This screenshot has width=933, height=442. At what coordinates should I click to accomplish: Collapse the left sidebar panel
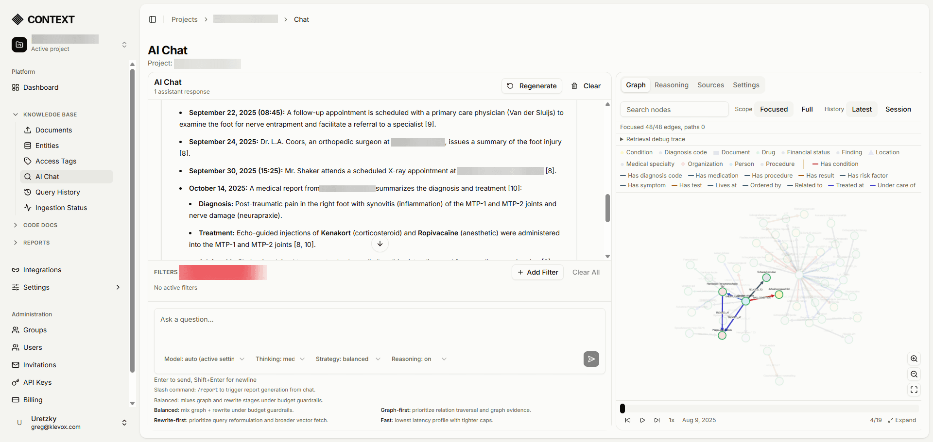click(x=153, y=19)
